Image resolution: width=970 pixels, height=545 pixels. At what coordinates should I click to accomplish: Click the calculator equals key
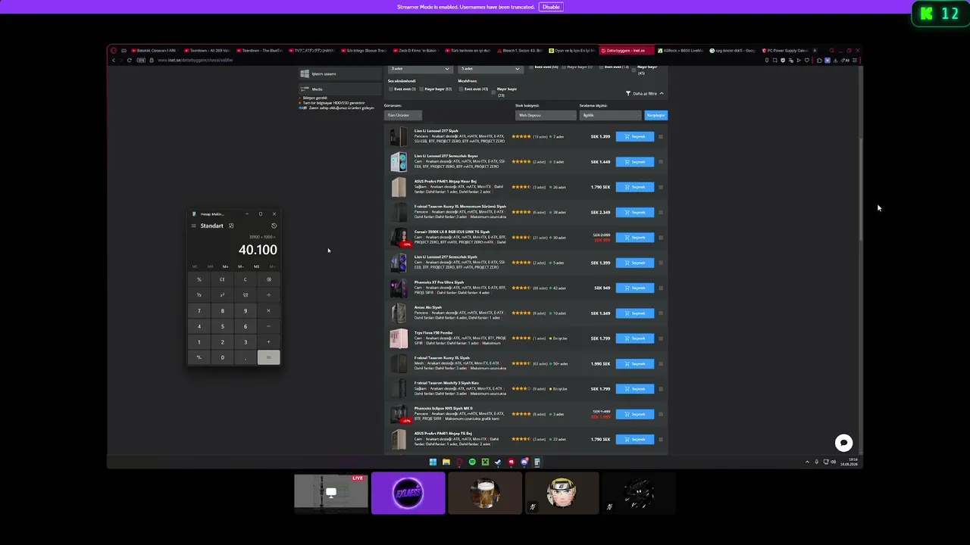[268, 357]
